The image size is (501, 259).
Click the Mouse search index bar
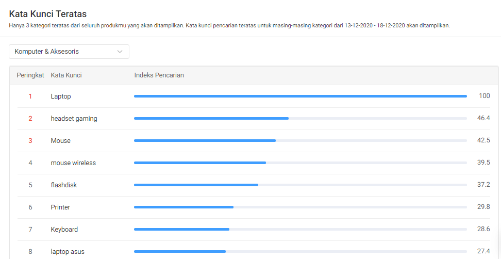coord(300,141)
